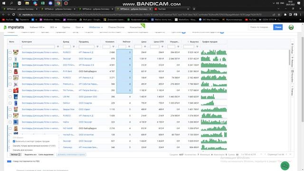The height and width of the screenshot is (171, 304).
Task: Click the comments column filter funnel icon
Action: [x=113, y=47]
